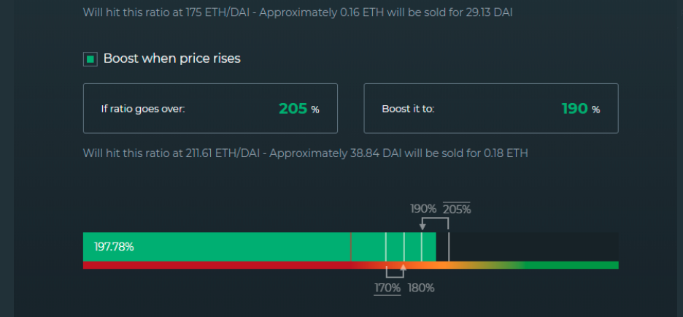This screenshot has height=317, width=683.
Task: Click the green end of the risk gradient strip
Action: coord(571,265)
